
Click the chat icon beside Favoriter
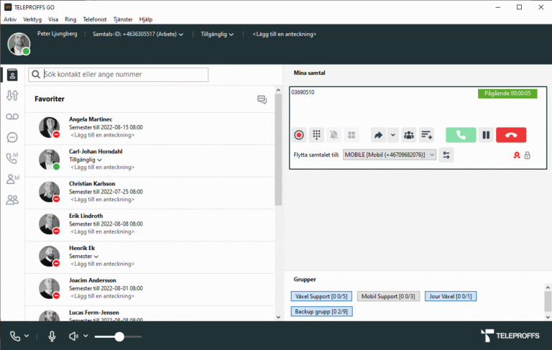[262, 100]
